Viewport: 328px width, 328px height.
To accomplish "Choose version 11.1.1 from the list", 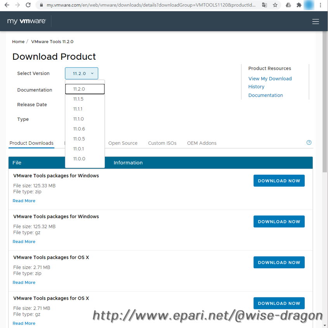I will pos(85,109).
